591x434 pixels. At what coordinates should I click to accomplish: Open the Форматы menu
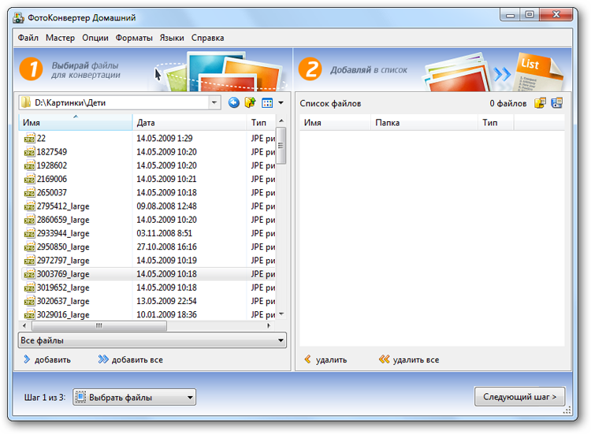point(134,38)
